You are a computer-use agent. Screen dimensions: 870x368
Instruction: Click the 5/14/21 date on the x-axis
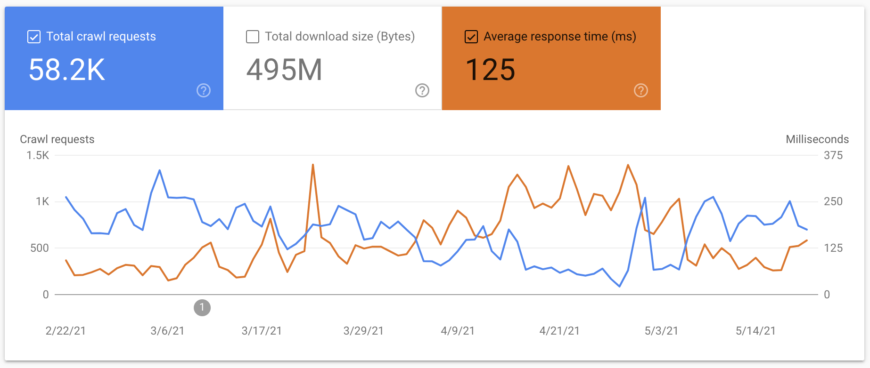point(755,331)
